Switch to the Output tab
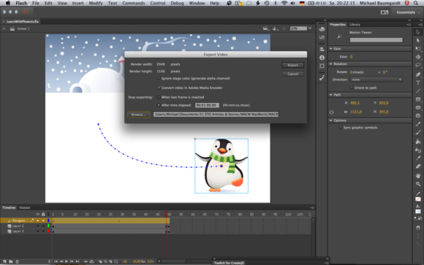 tap(25, 207)
